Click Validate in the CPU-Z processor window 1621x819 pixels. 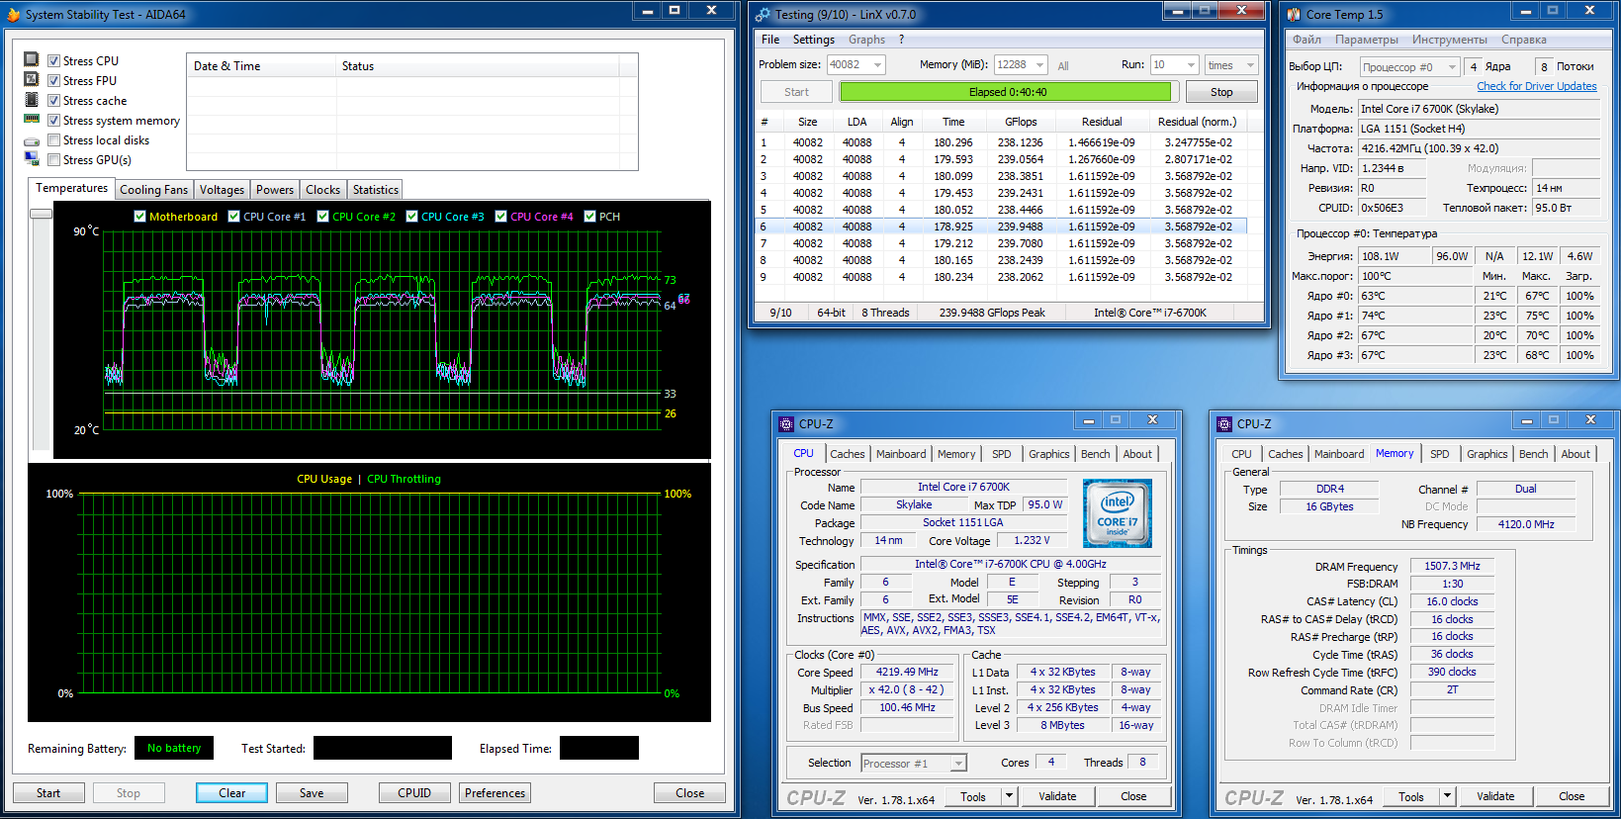point(1057,796)
